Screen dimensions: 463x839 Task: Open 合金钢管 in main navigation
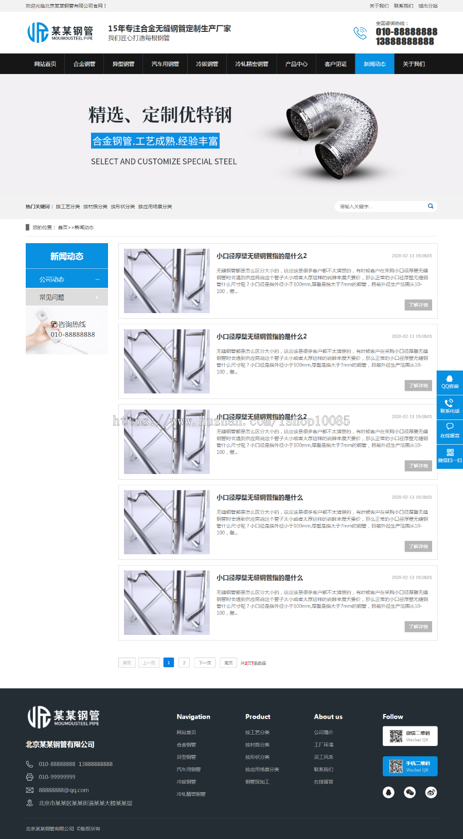point(84,64)
